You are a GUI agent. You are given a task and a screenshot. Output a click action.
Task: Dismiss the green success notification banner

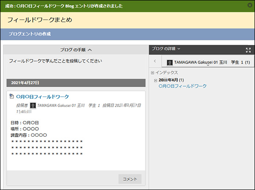[250, 6]
